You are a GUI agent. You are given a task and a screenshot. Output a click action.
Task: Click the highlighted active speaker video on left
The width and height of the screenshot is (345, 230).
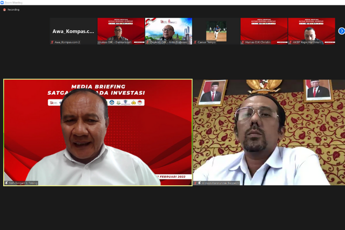98,132
